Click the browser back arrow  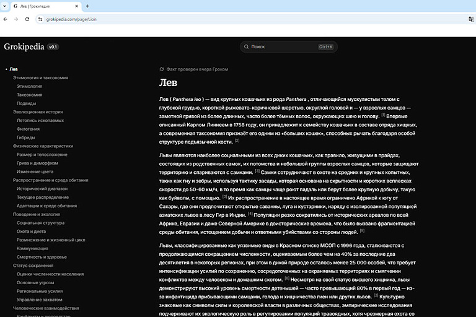pos(6,19)
